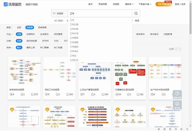
Task: Favorite the 新房装修流程图 template with star icon
Action: coord(22,94)
